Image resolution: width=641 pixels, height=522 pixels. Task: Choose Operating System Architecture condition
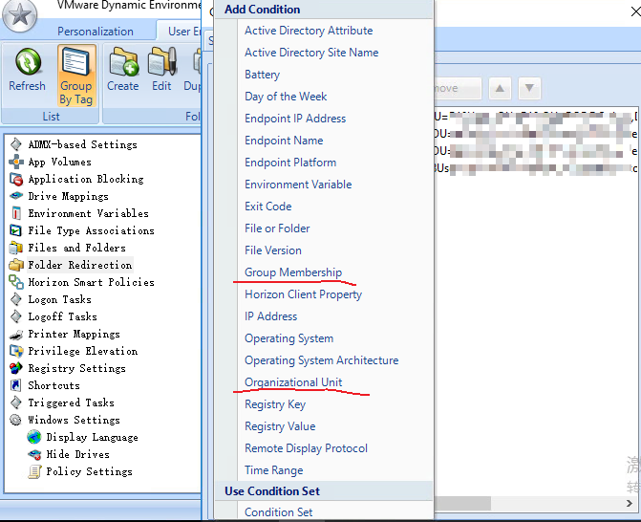click(321, 360)
